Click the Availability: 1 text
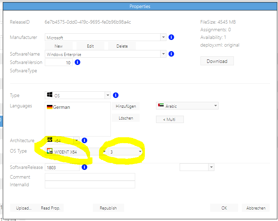Viewport: 278px width, 221px height. click(x=213, y=37)
